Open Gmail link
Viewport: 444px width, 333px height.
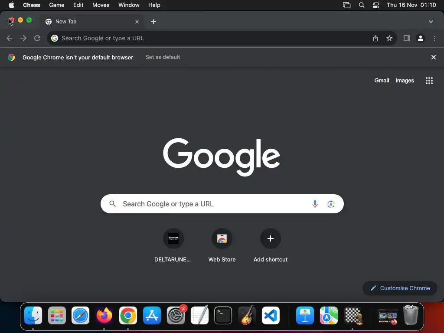click(382, 80)
